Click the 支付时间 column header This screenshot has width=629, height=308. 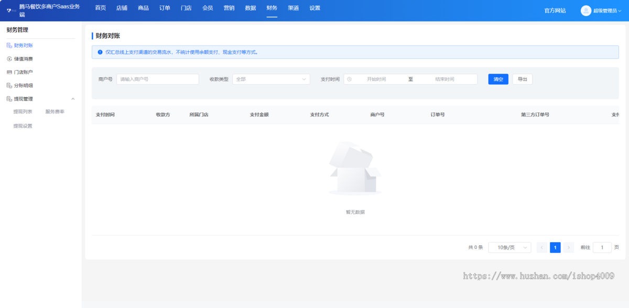[105, 115]
